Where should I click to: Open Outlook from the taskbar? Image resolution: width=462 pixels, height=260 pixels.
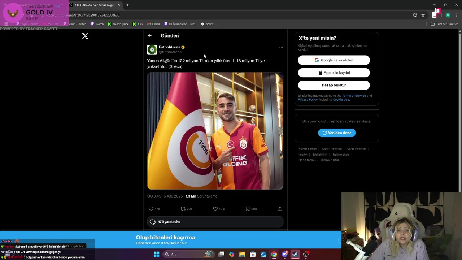click(x=263, y=254)
